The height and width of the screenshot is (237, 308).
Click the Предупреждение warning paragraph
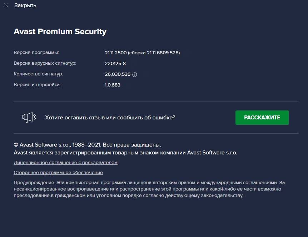pos(149,189)
